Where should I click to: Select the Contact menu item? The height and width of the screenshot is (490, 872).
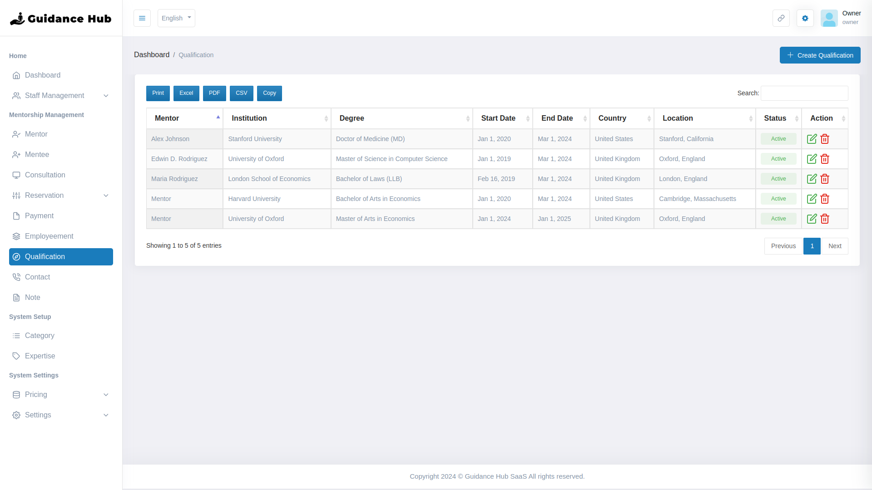37,277
